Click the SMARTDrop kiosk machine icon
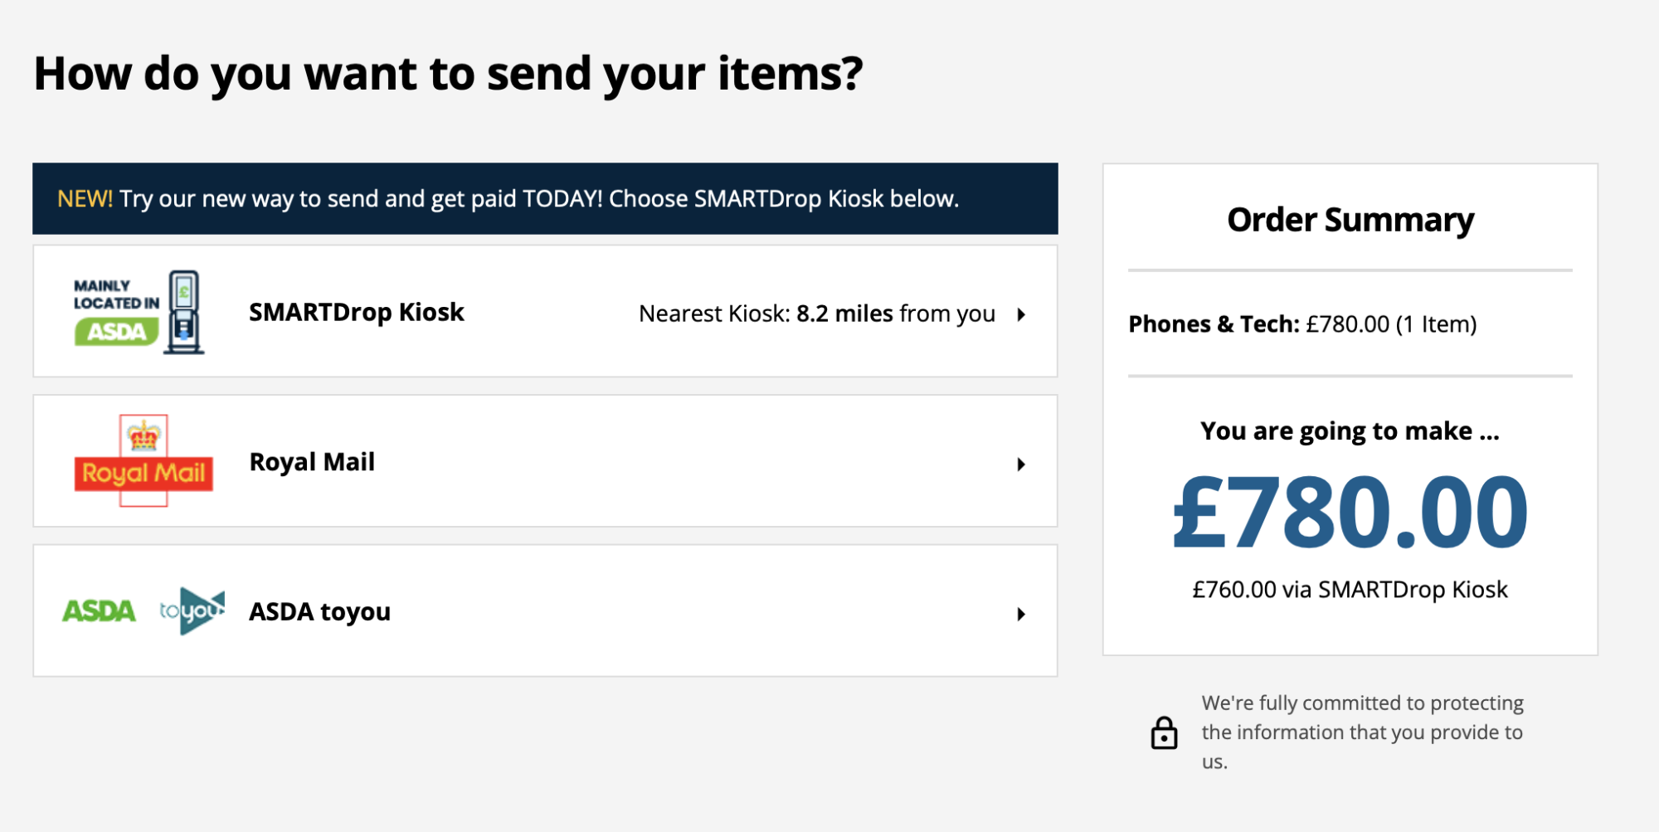Image resolution: width=1659 pixels, height=832 pixels. tap(184, 312)
